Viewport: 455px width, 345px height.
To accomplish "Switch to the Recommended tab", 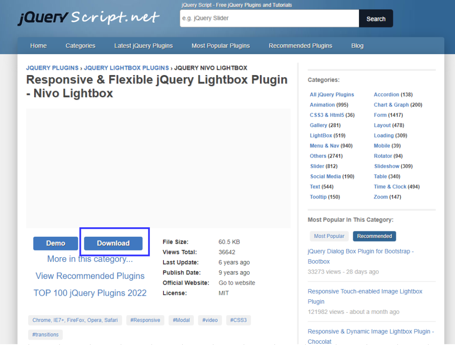I will pyautogui.click(x=374, y=236).
